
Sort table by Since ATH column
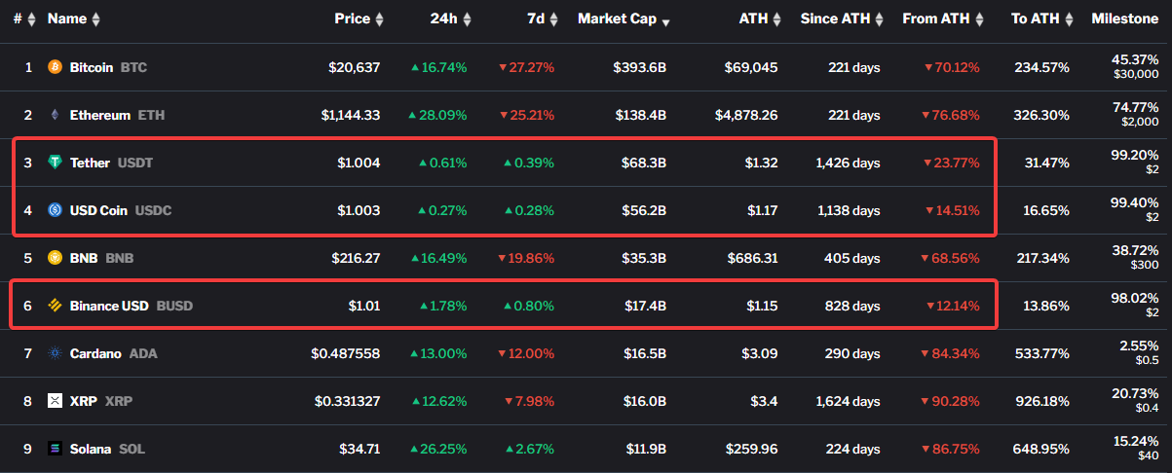tap(842, 19)
